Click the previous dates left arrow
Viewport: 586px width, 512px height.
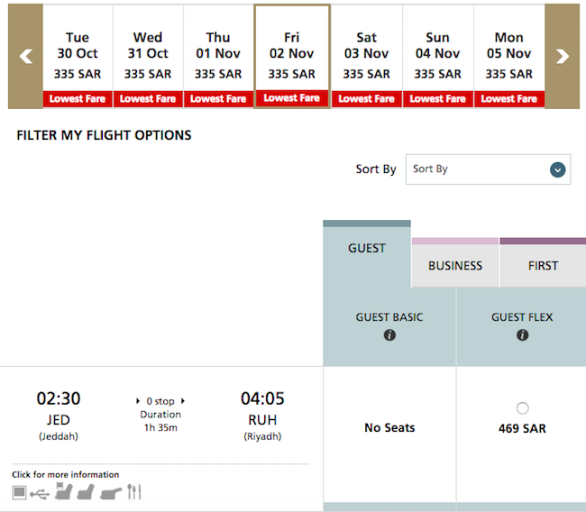coord(25,57)
